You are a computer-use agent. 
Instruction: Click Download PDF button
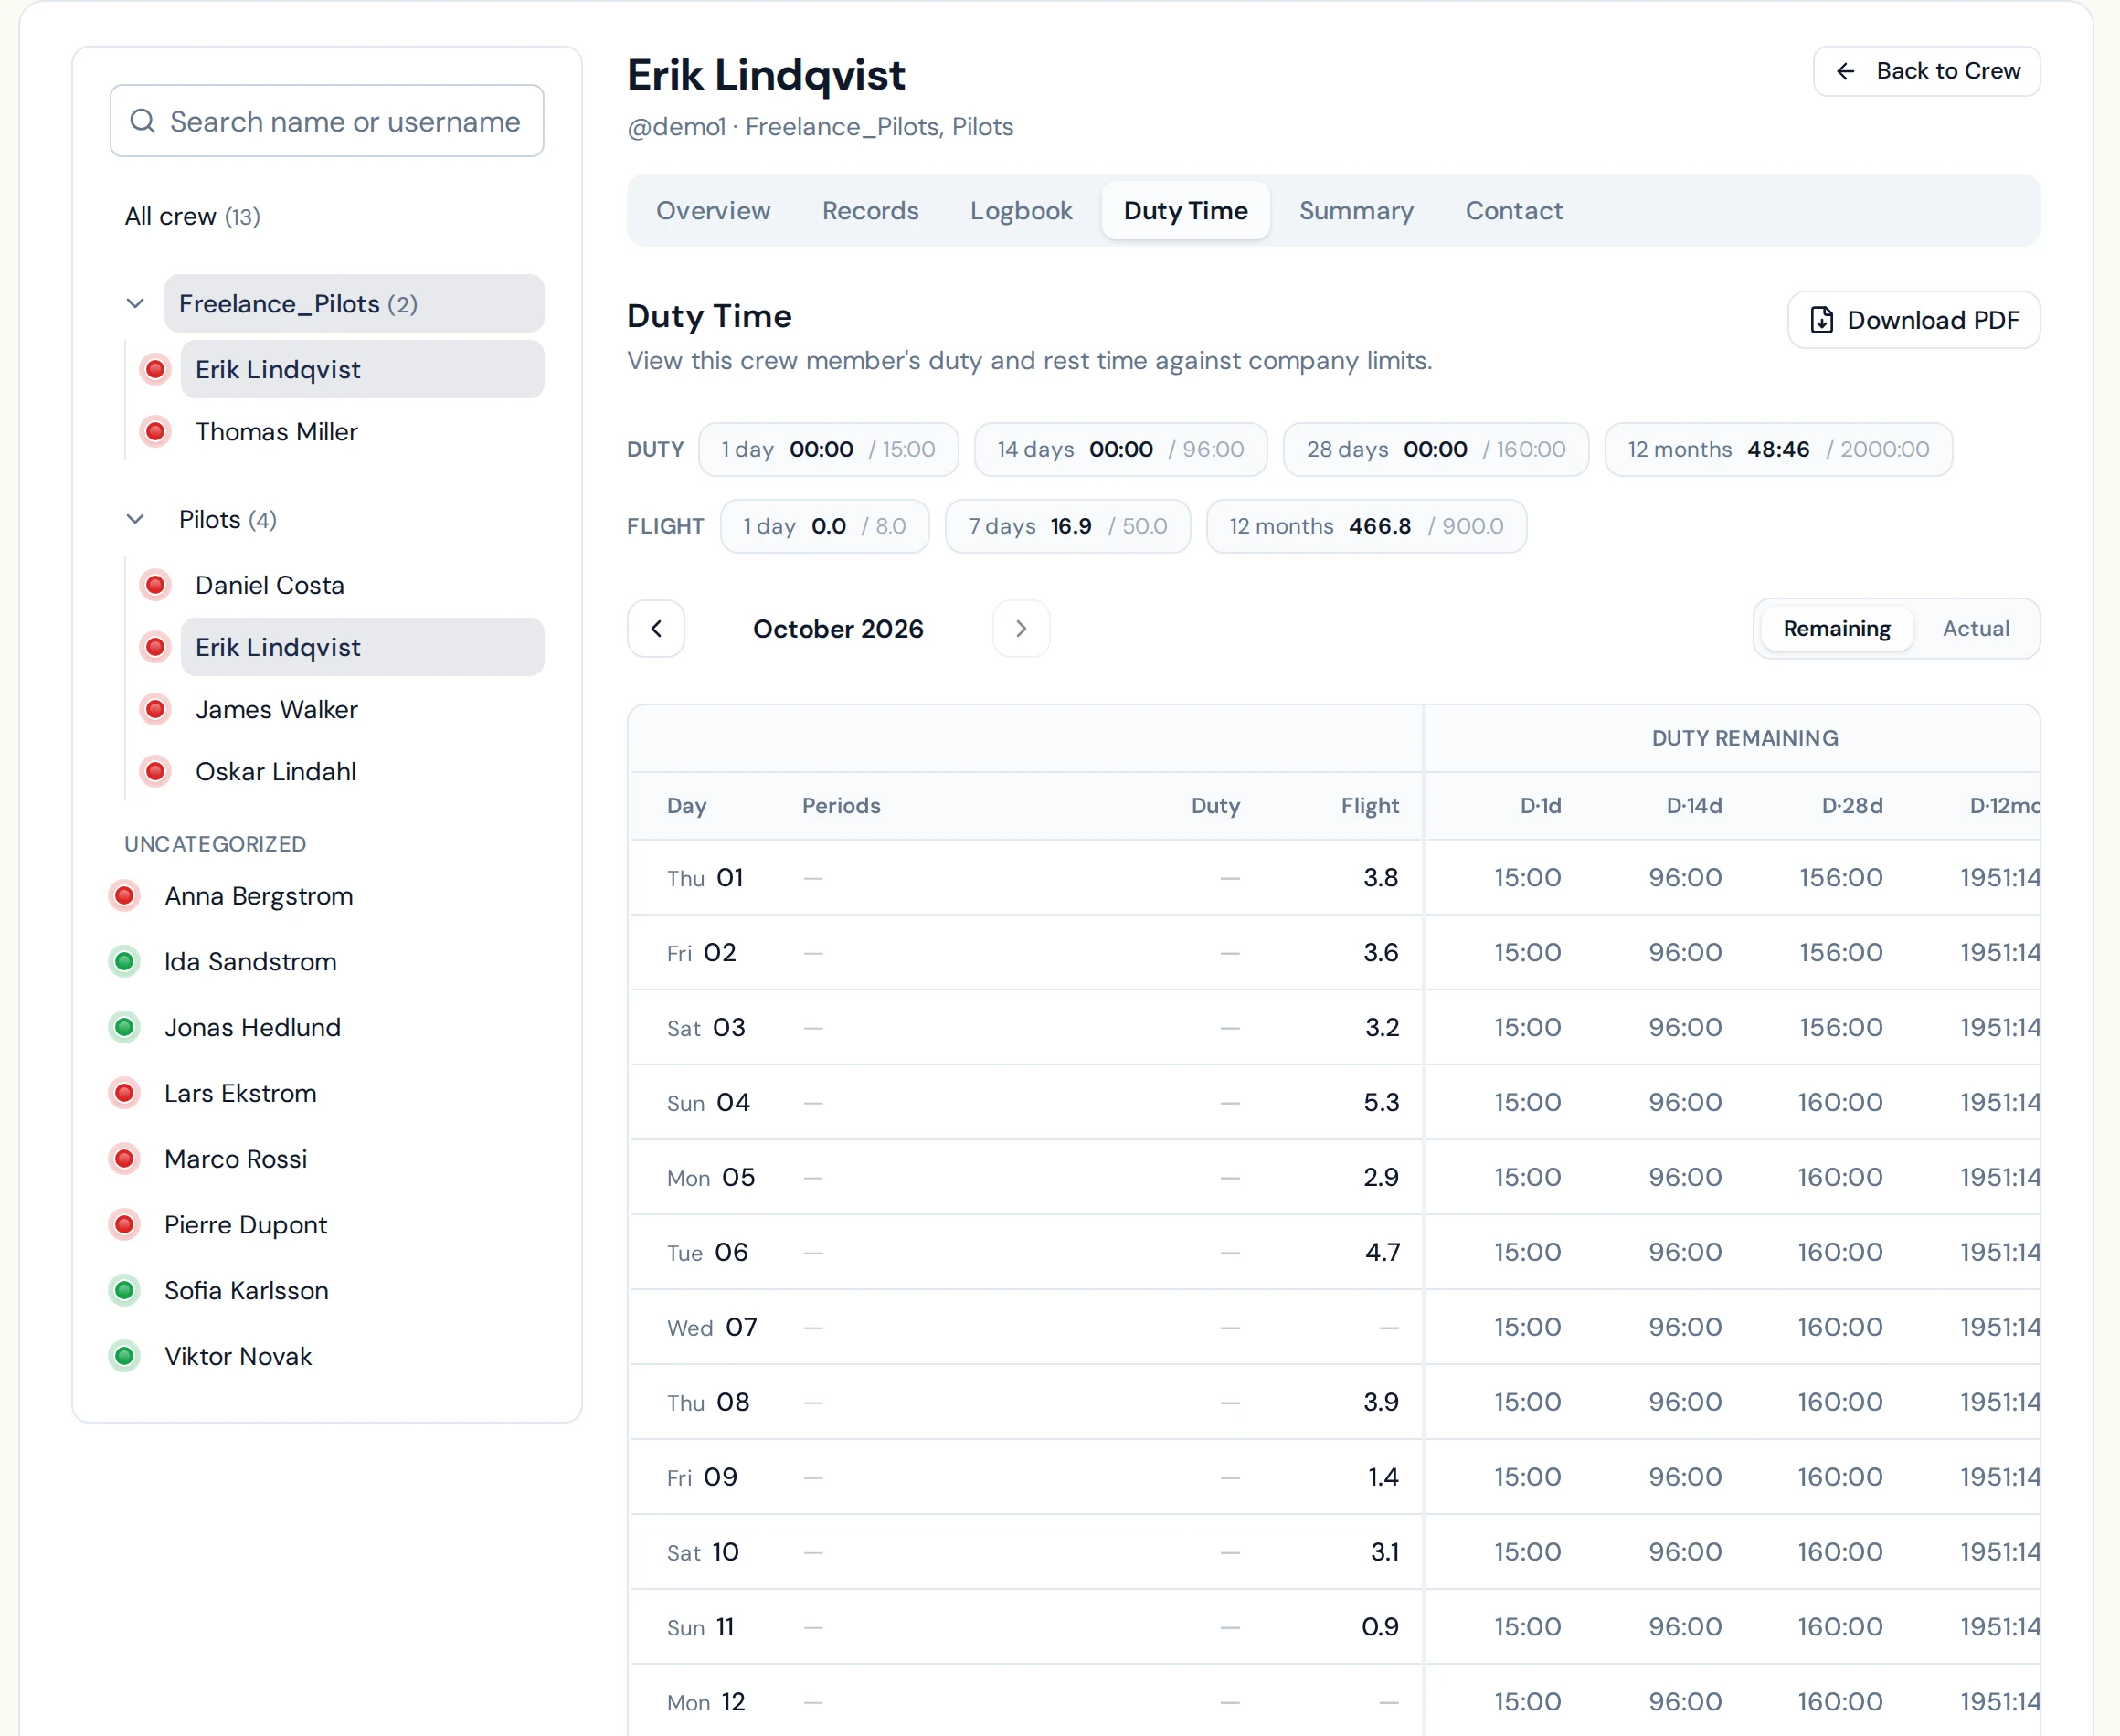coord(1913,320)
